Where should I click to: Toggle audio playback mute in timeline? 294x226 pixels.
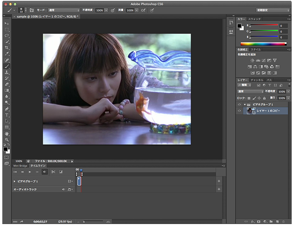(x=44, y=172)
